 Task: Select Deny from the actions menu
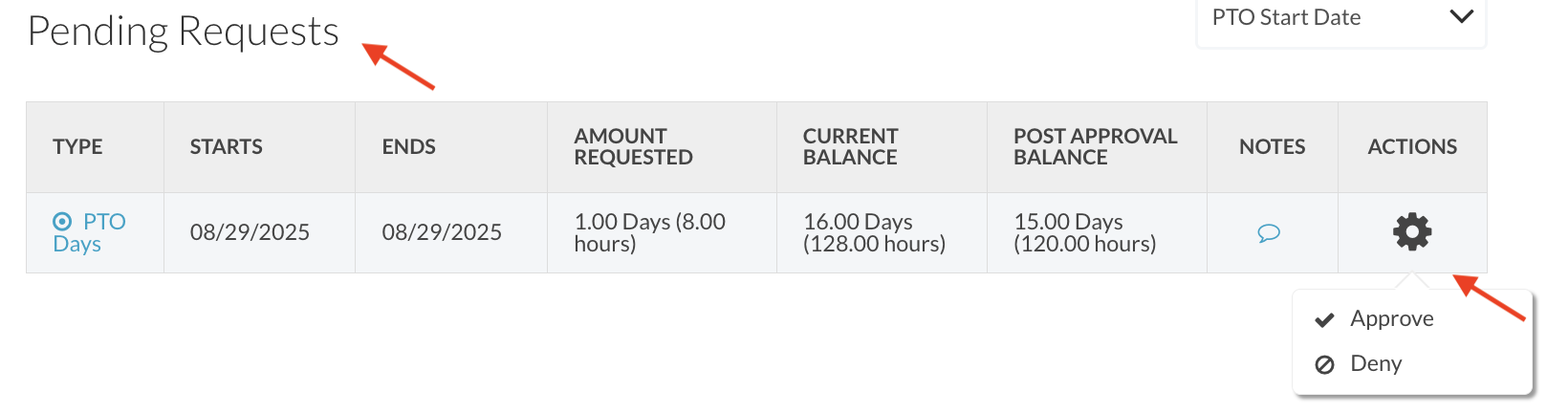(x=1376, y=363)
